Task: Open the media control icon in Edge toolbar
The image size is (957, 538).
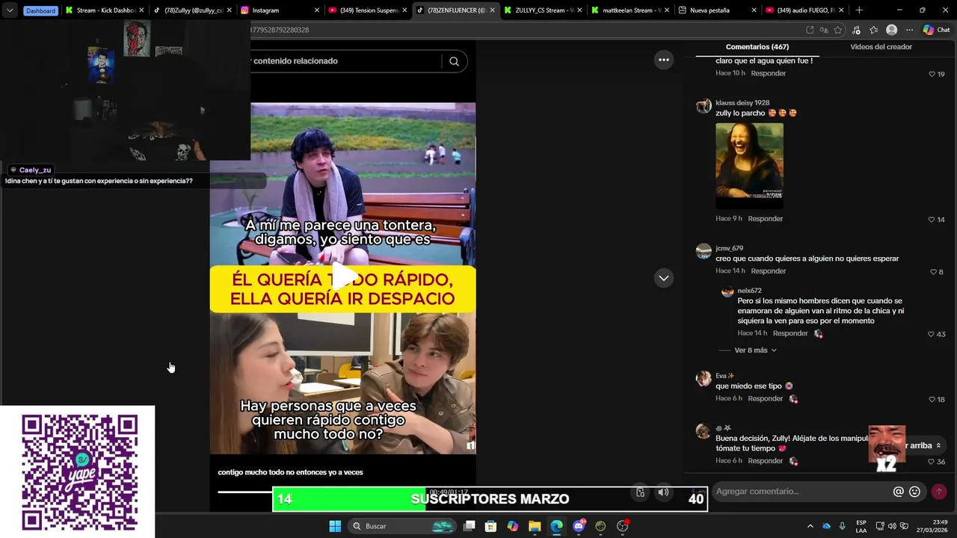Action: (x=857, y=30)
